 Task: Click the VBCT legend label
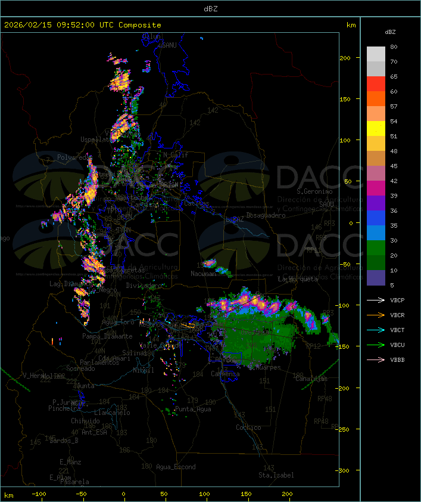click(x=397, y=330)
